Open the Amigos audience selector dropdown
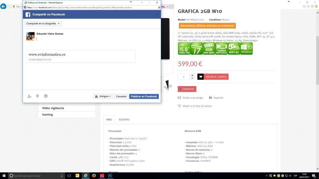This screenshot has height=179, width=319. (x=103, y=96)
